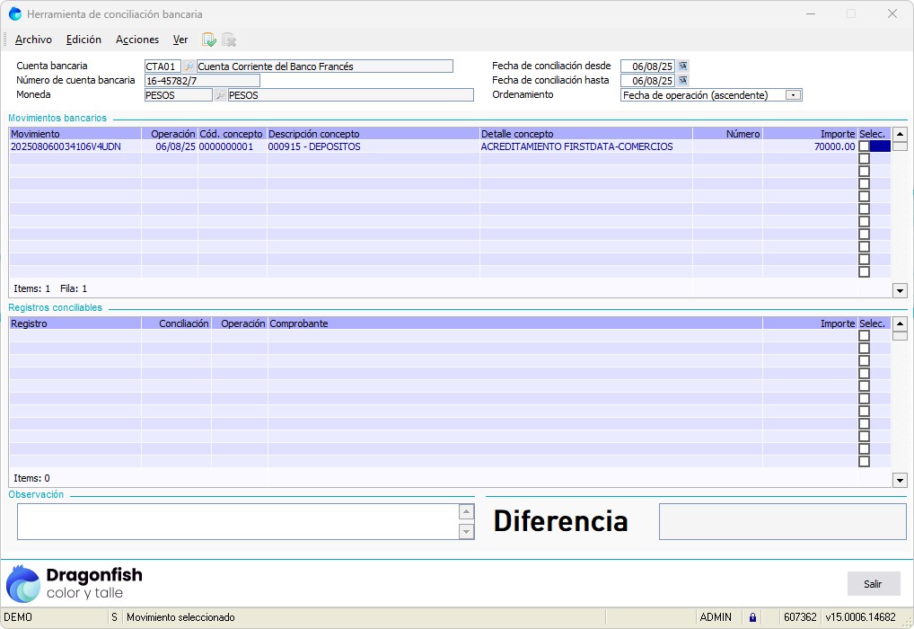Screen dimensions: 914x629
Task: Click the Dragonfish logo at bottom left
Action: (x=74, y=582)
